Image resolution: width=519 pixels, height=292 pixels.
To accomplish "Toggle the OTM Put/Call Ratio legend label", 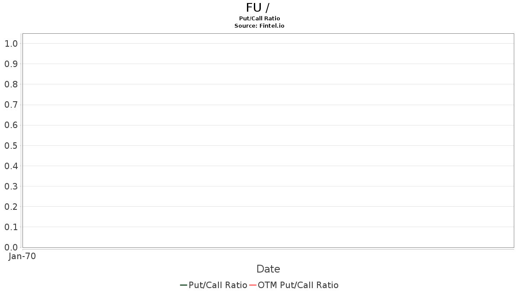I will click(x=298, y=285).
